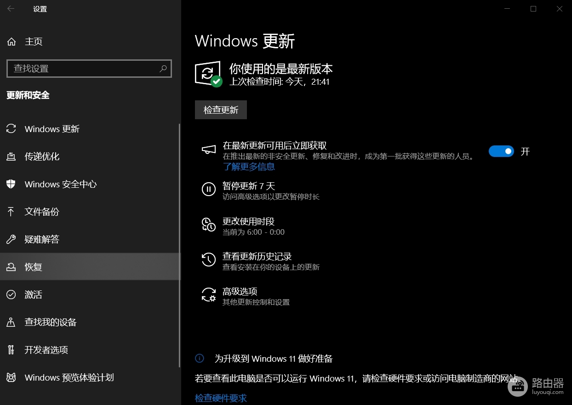Click the pause icon for 暂停更新 7 天
Viewport: 572px width, 405px height.
coord(209,189)
